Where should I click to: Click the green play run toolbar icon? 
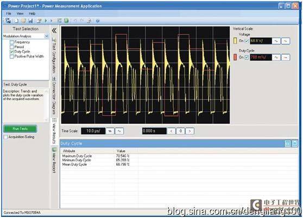46,21
